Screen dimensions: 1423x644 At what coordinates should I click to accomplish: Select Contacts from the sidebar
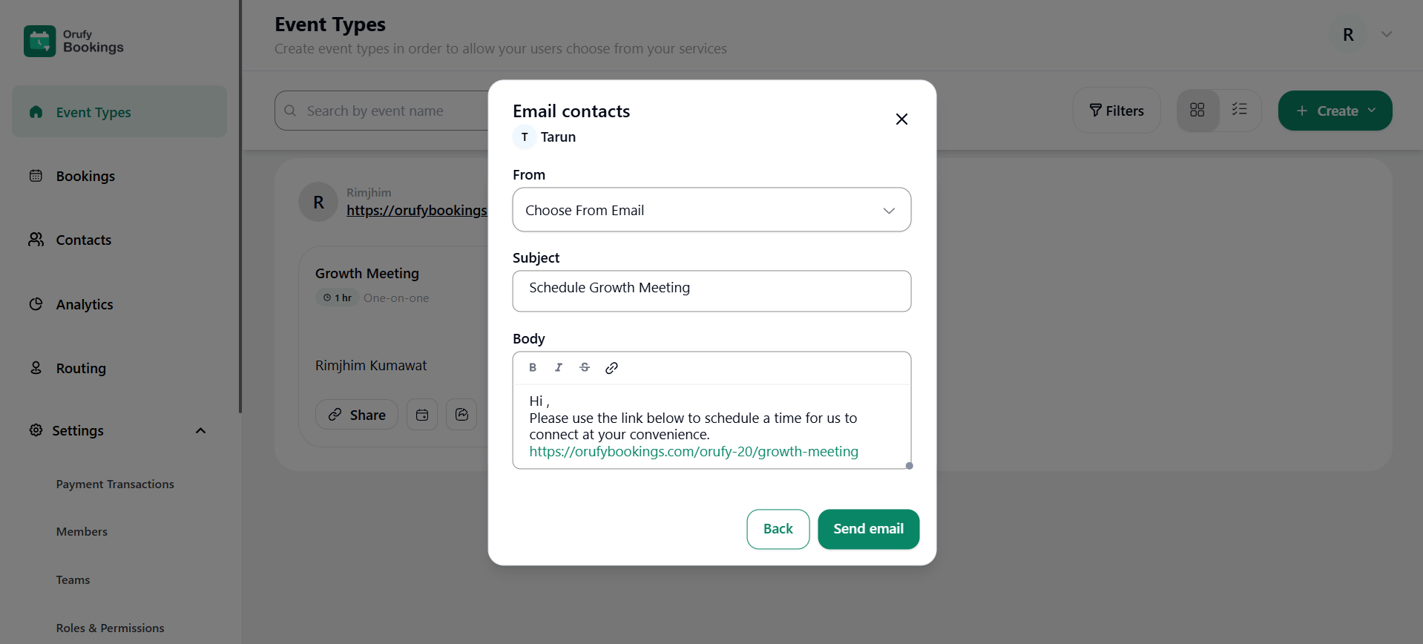pos(83,240)
